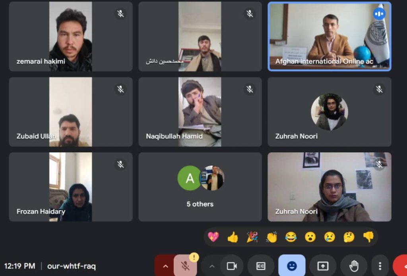Viewport: 407px width, 276px height.
Task: Send the laughing face reaction
Action: (291, 237)
